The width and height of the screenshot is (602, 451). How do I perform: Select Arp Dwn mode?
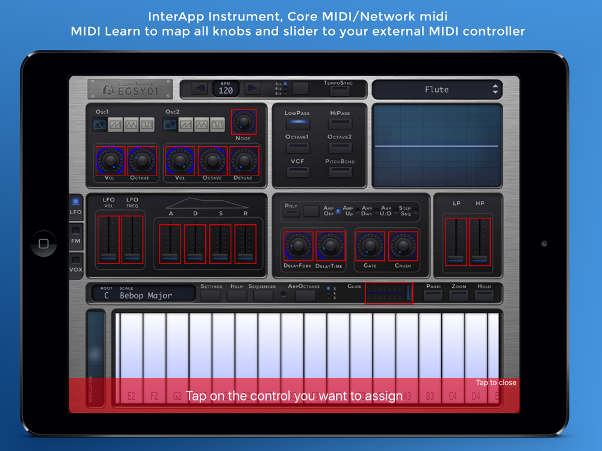coord(377,211)
